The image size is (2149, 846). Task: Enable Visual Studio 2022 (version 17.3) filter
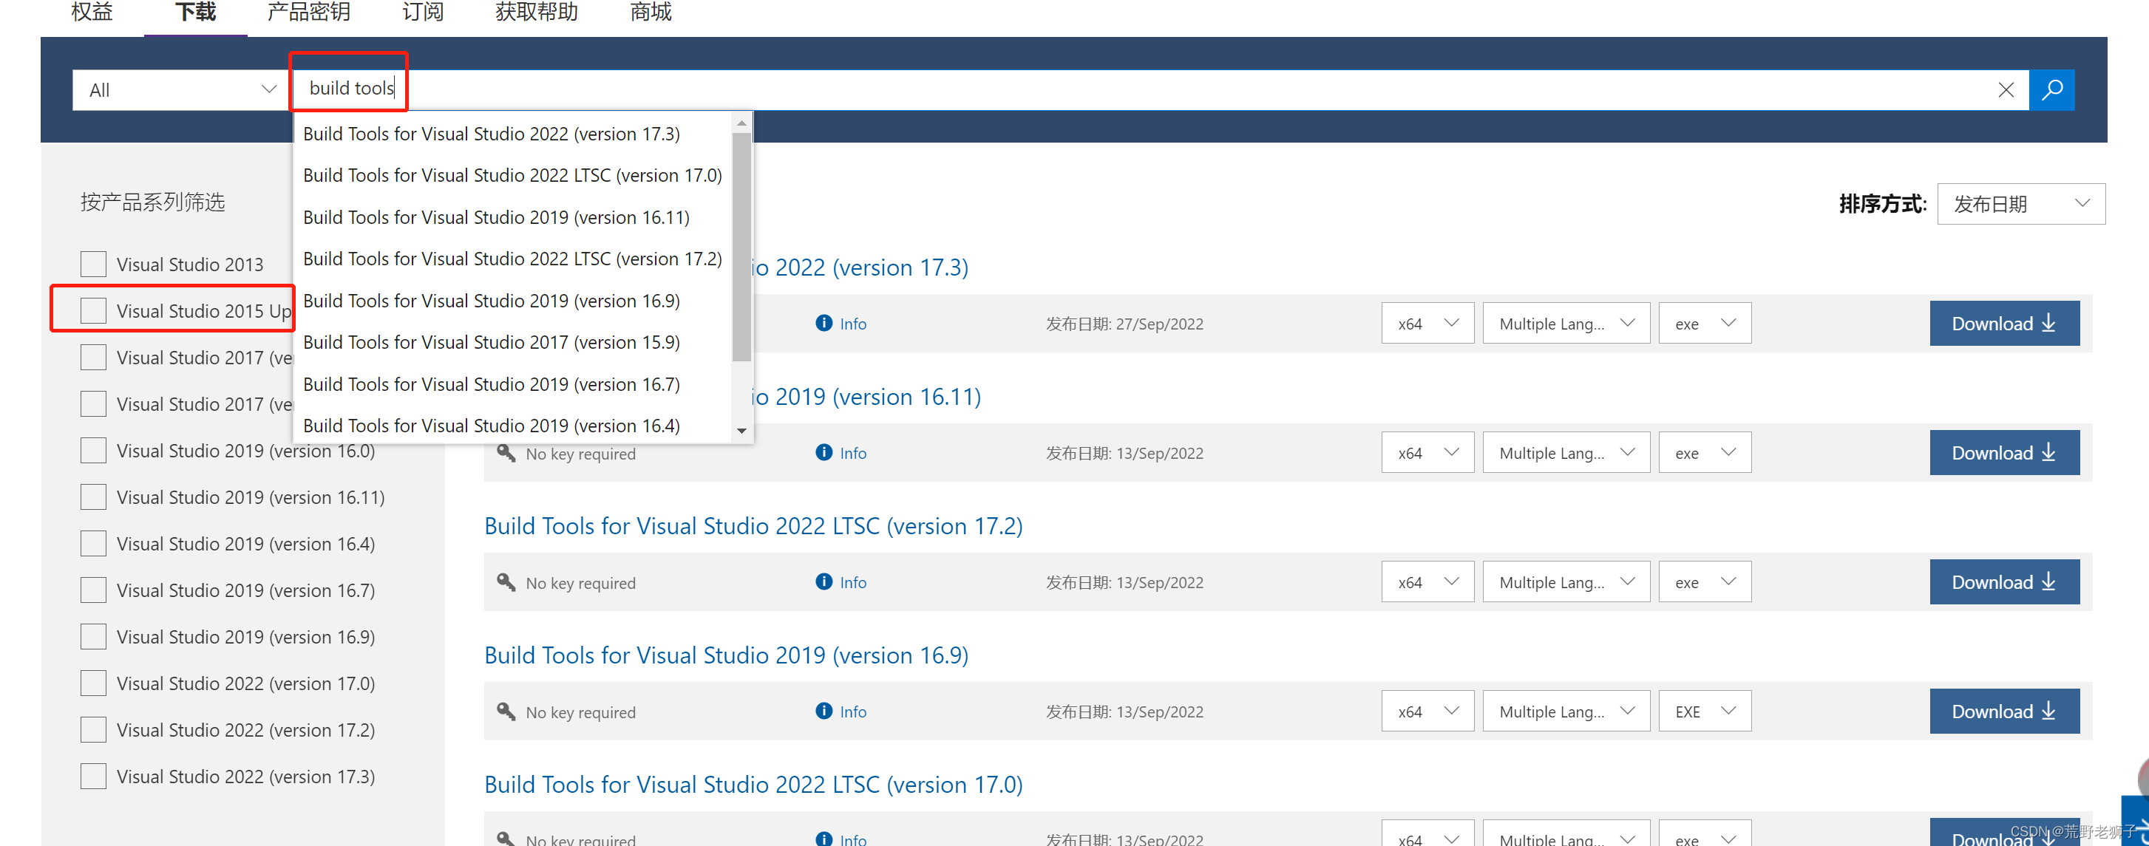tap(93, 776)
